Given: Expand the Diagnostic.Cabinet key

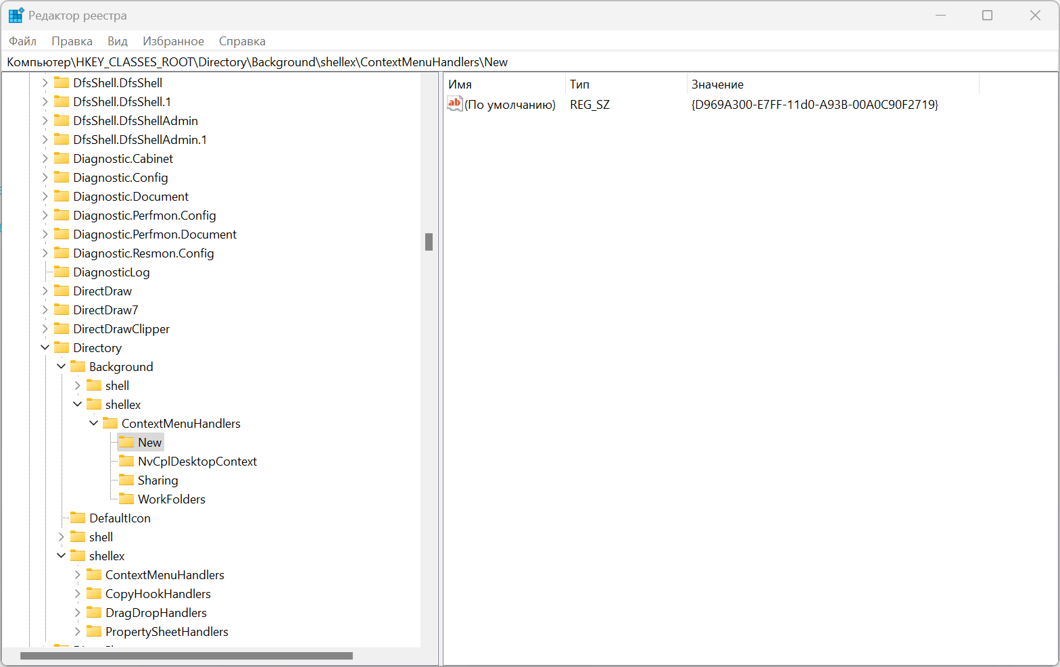Looking at the screenshot, I should 45,158.
